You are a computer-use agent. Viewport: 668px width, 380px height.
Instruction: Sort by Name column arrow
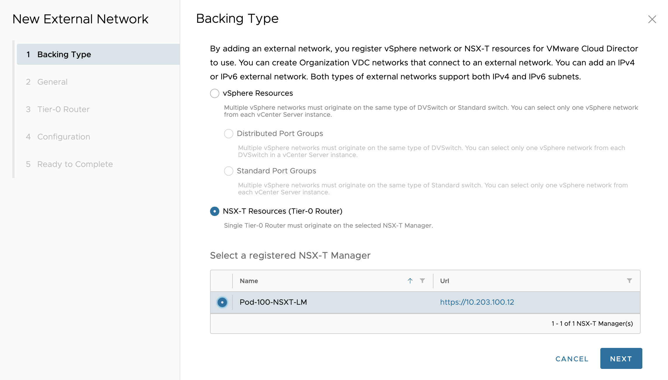pyautogui.click(x=410, y=281)
